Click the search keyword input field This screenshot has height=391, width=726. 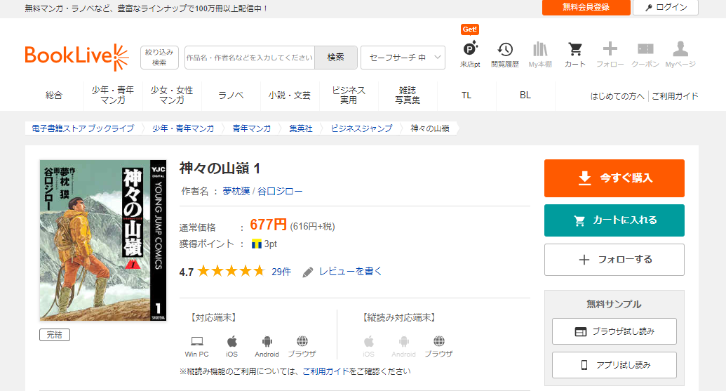click(250, 58)
